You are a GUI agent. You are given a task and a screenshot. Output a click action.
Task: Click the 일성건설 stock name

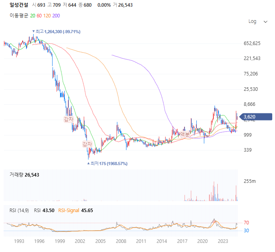pyautogui.click(x=19, y=5)
